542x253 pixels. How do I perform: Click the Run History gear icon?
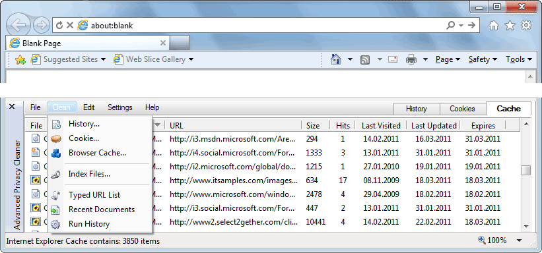pos(55,225)
